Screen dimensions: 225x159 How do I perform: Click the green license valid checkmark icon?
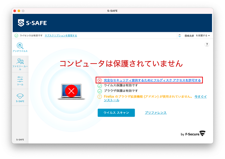point(16,36)
